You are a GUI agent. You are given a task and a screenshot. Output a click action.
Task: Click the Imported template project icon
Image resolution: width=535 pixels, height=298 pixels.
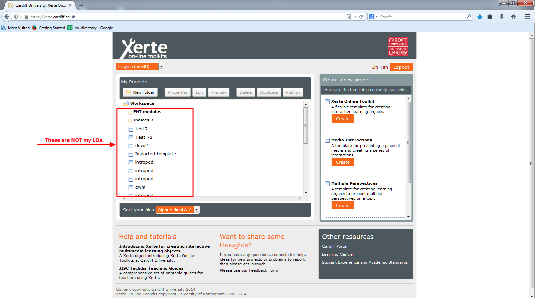click(x=131, y=154)
